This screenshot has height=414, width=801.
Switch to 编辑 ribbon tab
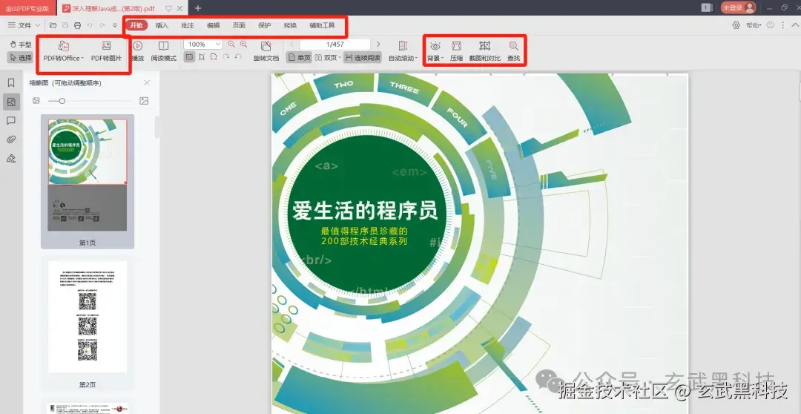213,25
